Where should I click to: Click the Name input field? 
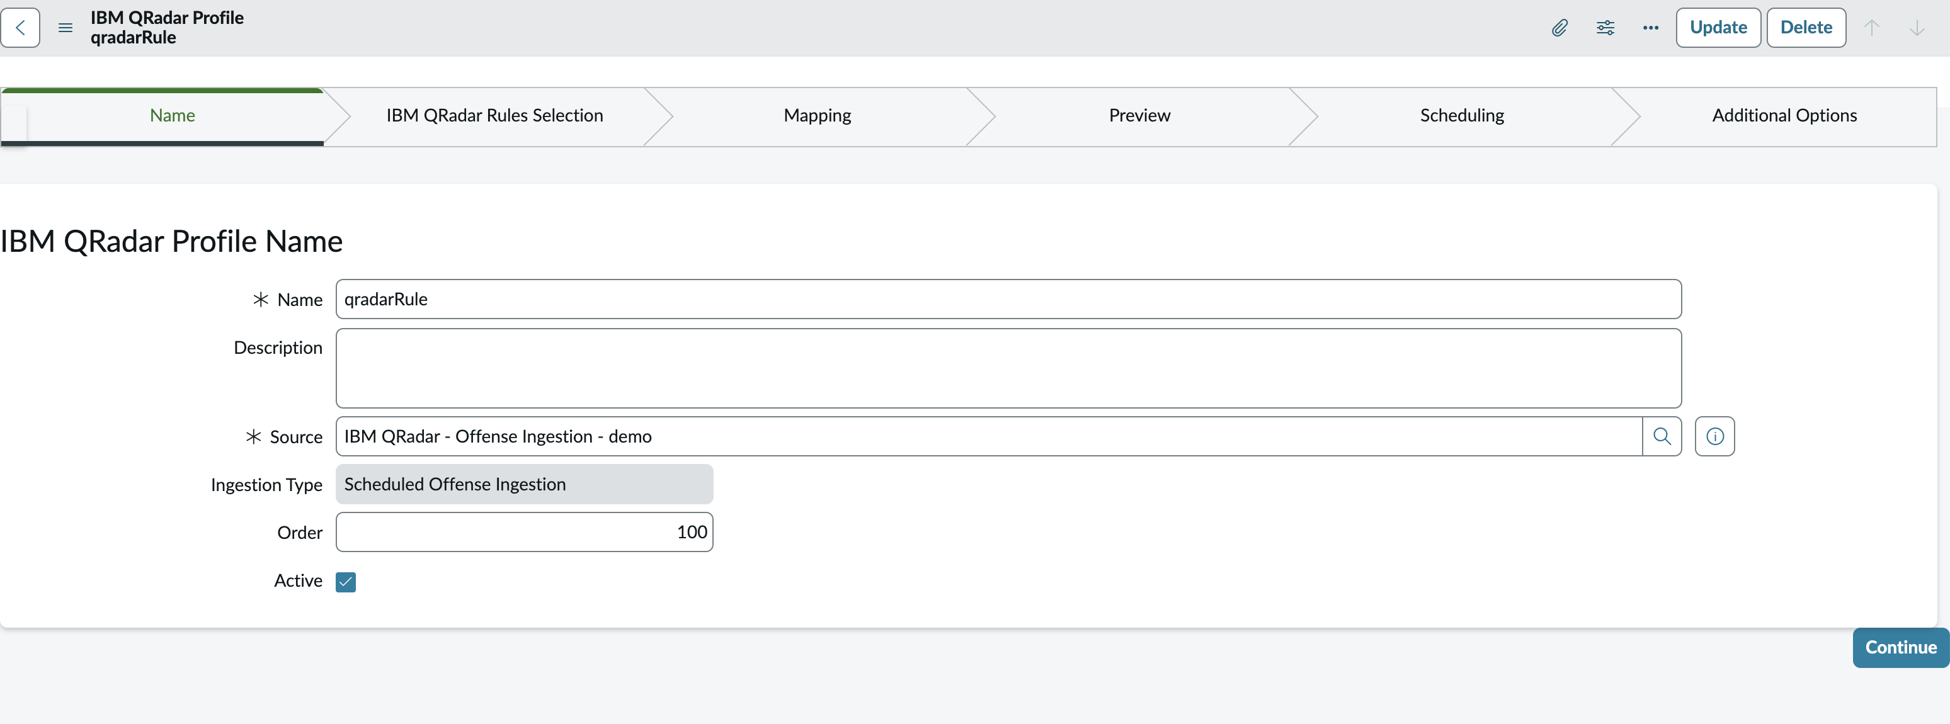(x=1008, y=300)
